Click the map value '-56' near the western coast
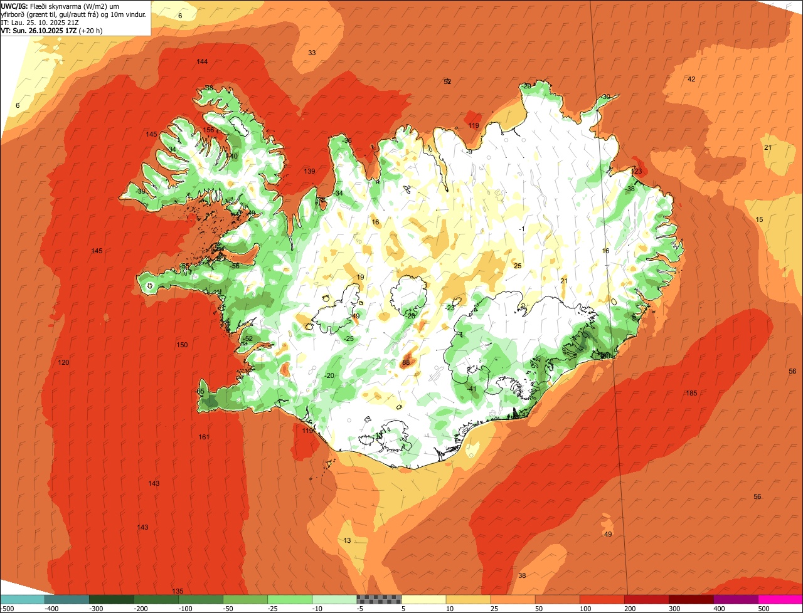The image size is (803, 613). pos(235,266)
